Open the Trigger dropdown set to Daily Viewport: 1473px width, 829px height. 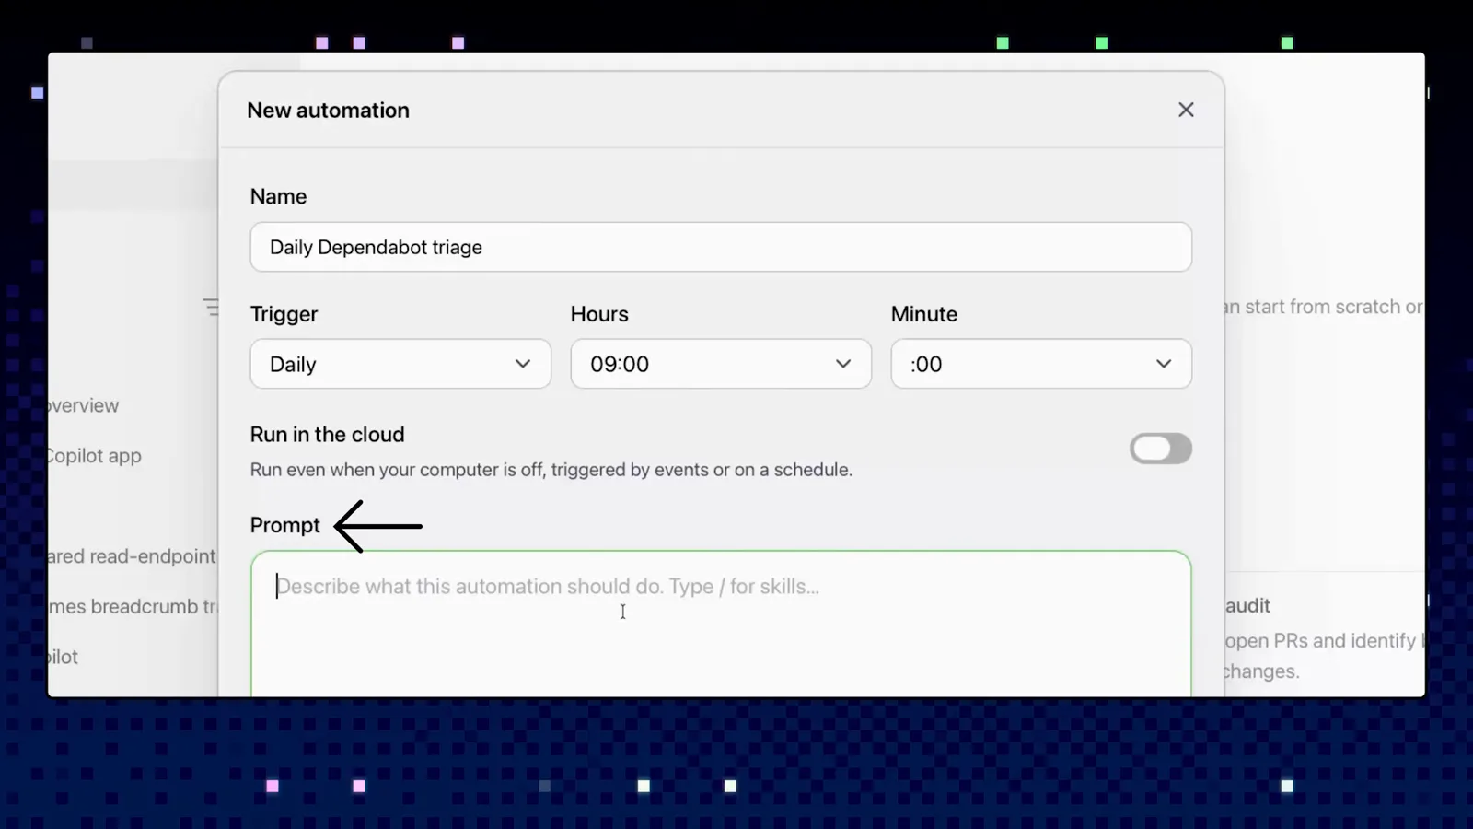click(x=400, y=364)
